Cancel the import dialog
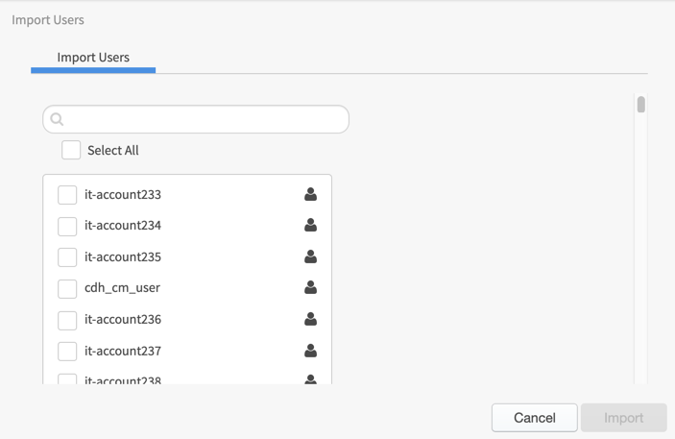This screenshot has width=675, height=439. (535, 418)
